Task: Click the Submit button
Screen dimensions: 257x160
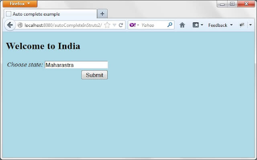Action: coord(95,75)
